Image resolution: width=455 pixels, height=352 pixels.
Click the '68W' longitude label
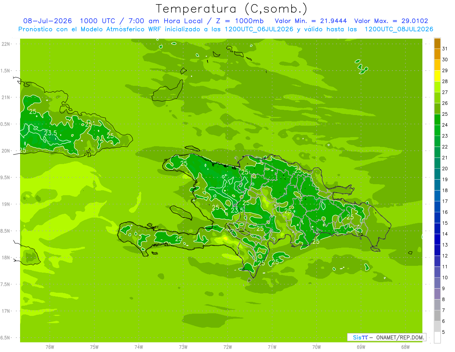coord(405,347)
